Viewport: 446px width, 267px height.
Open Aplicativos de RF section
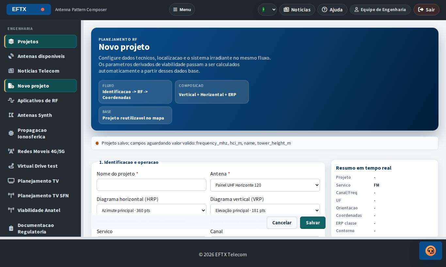click(x=40, y=100)
